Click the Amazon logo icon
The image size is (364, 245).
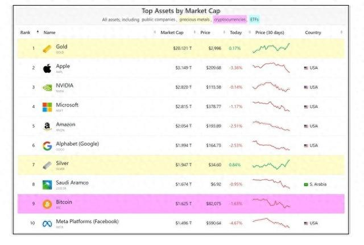(x=47, y=126)
